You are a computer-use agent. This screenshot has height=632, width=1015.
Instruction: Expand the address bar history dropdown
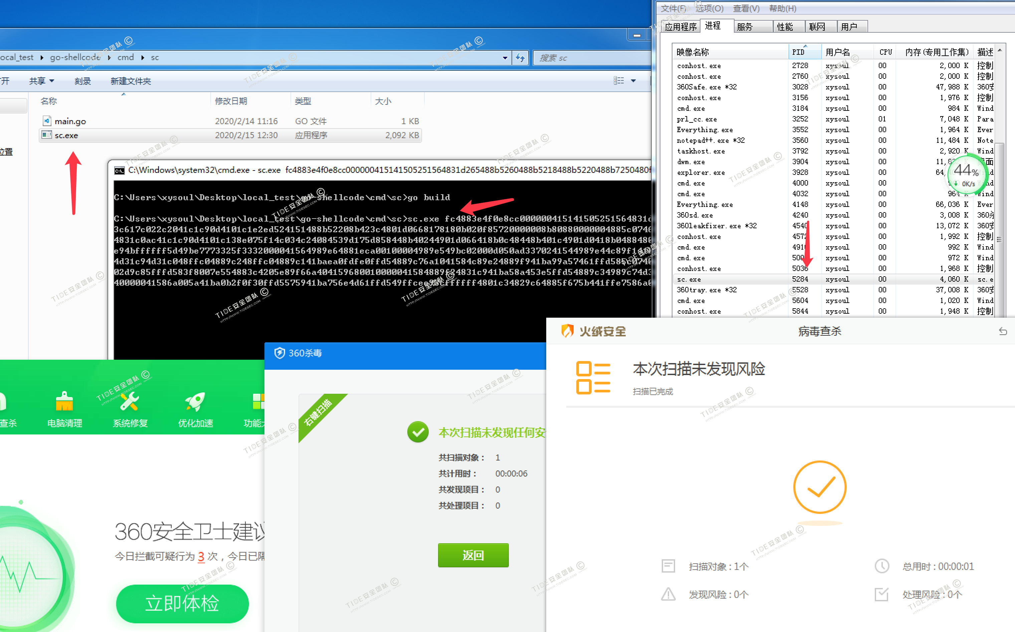pos(505,58)
